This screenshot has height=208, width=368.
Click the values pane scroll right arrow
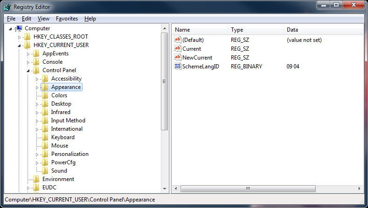(x=359, y=188)
